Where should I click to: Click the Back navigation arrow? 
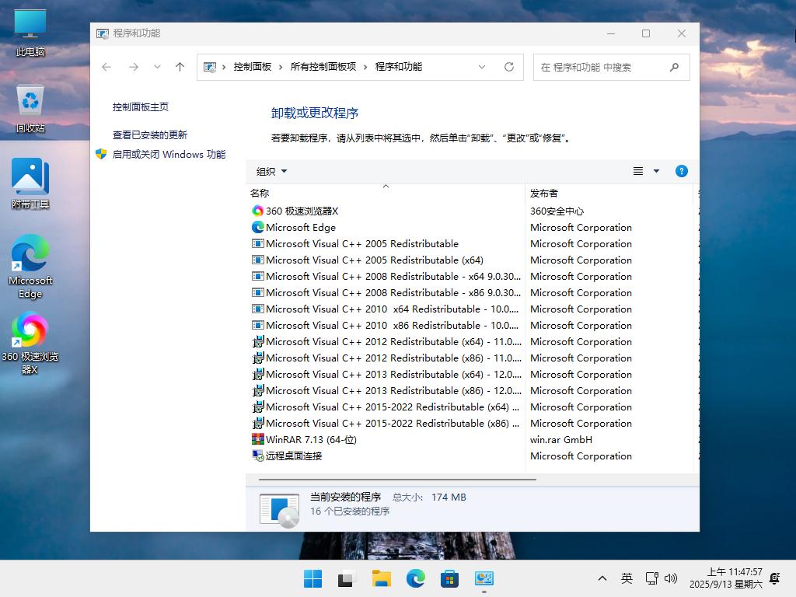[x=106, y=67]
